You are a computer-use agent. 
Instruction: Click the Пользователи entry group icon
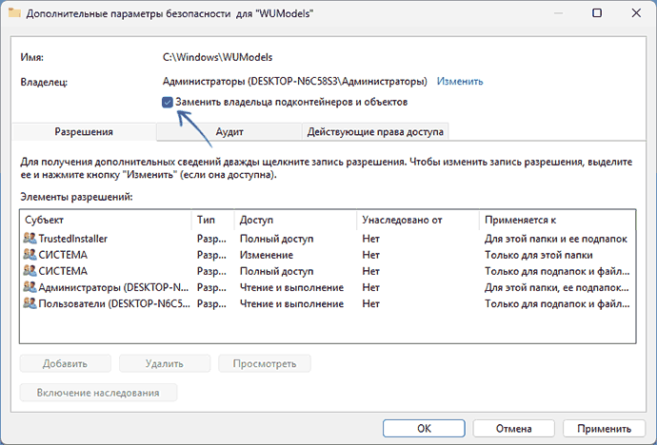tap(30, 303)
